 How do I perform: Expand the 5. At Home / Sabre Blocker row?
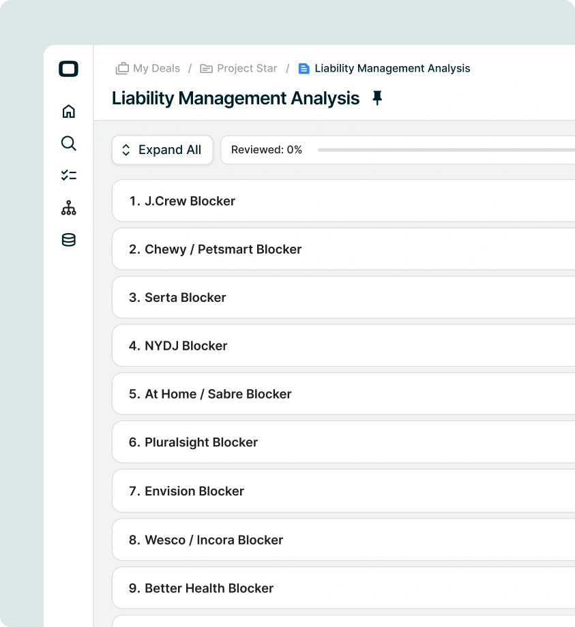(344, 394)
